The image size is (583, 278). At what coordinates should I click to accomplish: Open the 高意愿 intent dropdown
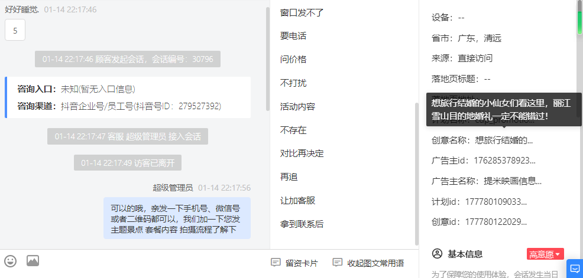(545, 254)
